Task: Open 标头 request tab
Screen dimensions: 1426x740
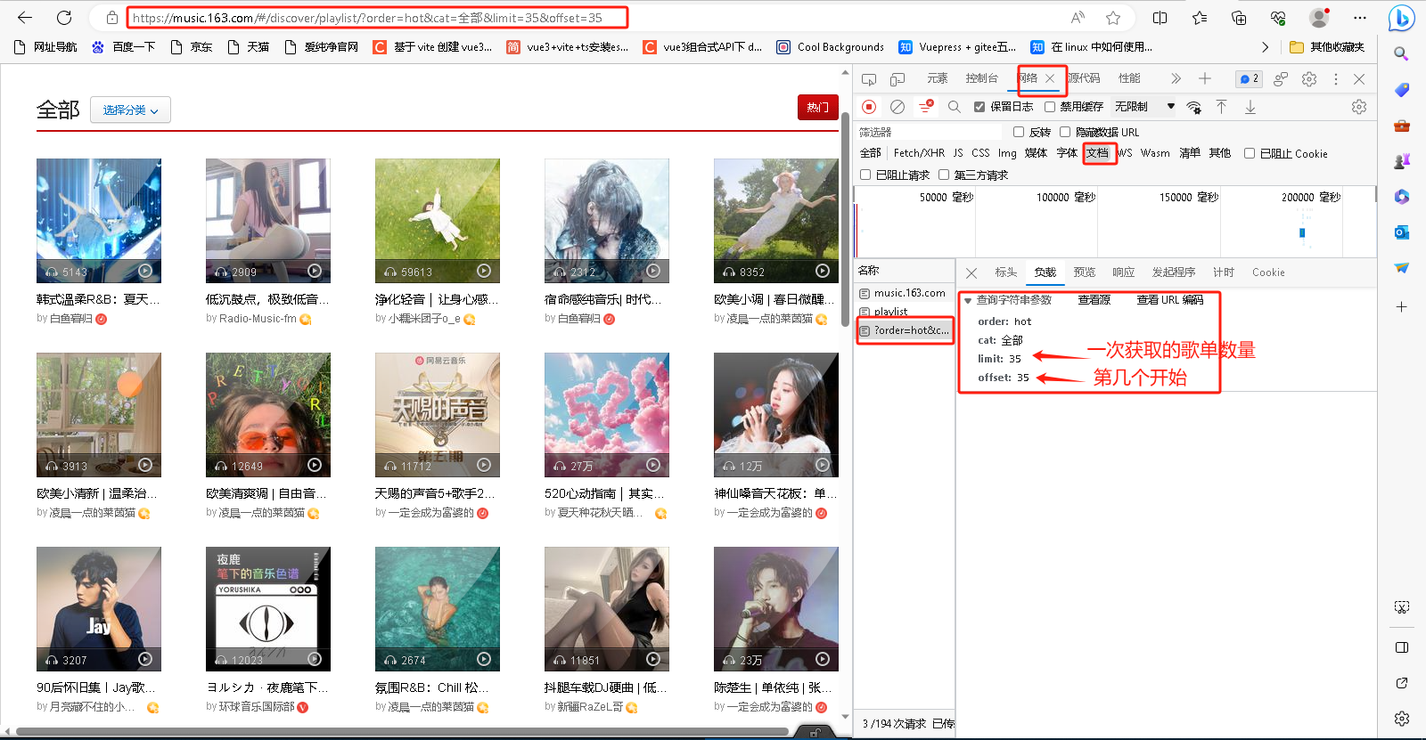Action: coord(1006,272)
